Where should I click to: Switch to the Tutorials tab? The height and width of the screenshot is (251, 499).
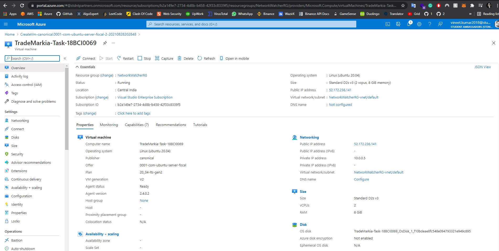tap(200, 125)
